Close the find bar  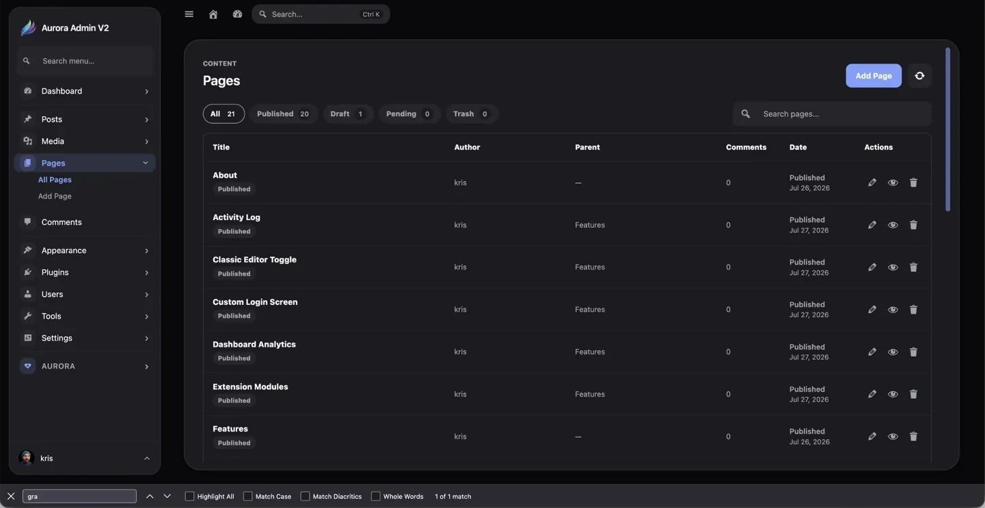10,496
